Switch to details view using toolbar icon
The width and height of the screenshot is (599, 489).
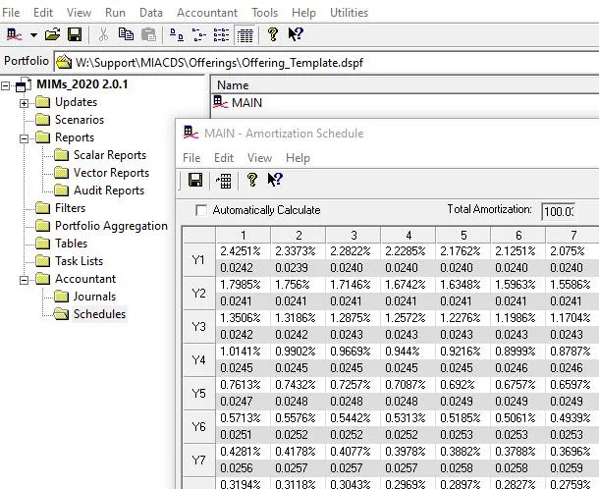pos(244,34)
